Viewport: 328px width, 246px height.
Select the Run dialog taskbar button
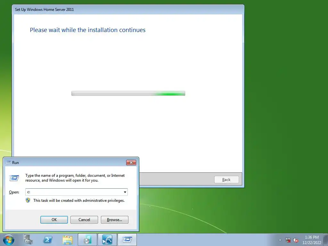pos(127,240)
